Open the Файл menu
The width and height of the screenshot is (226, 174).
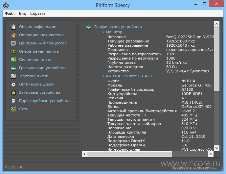coord(10,13)
